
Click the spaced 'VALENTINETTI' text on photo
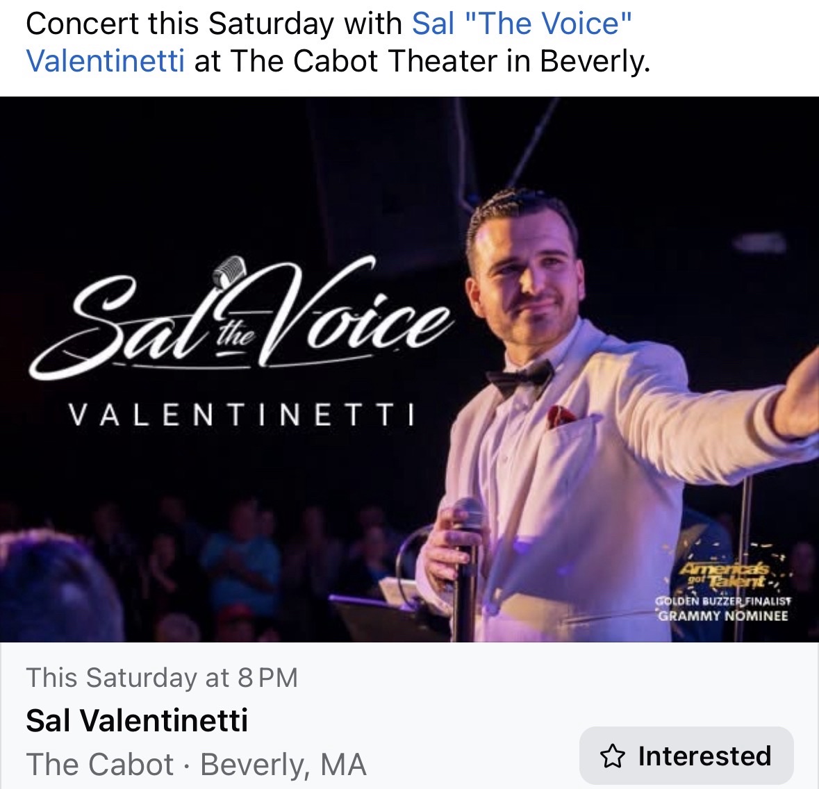(242, 415)
